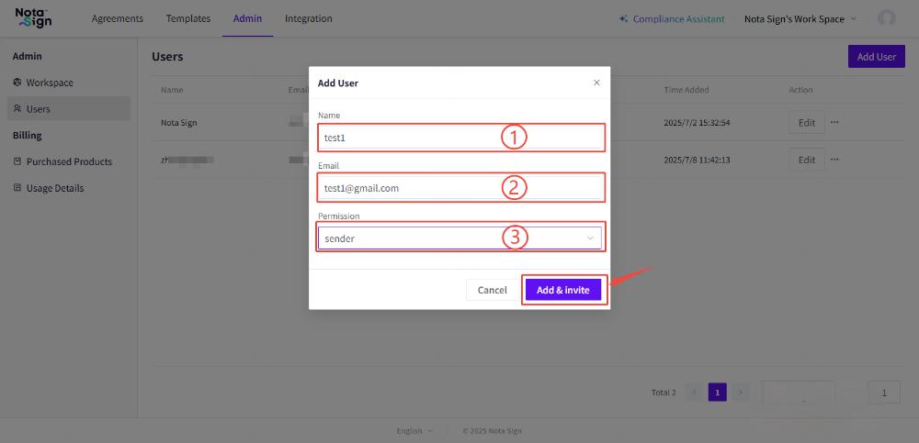Select page 1 in pagination
919x443 pixels.
click(717, 393)
